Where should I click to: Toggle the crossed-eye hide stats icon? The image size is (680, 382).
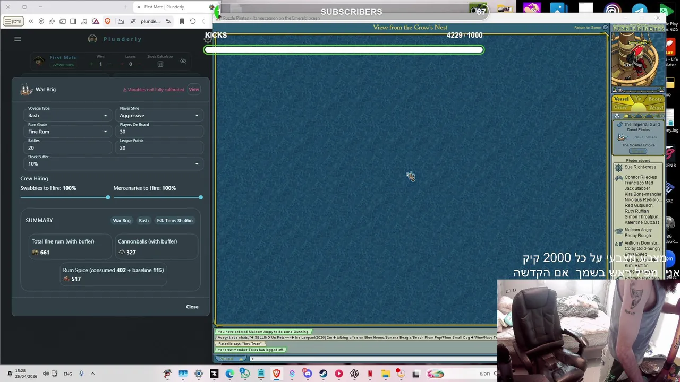[183, 61]
